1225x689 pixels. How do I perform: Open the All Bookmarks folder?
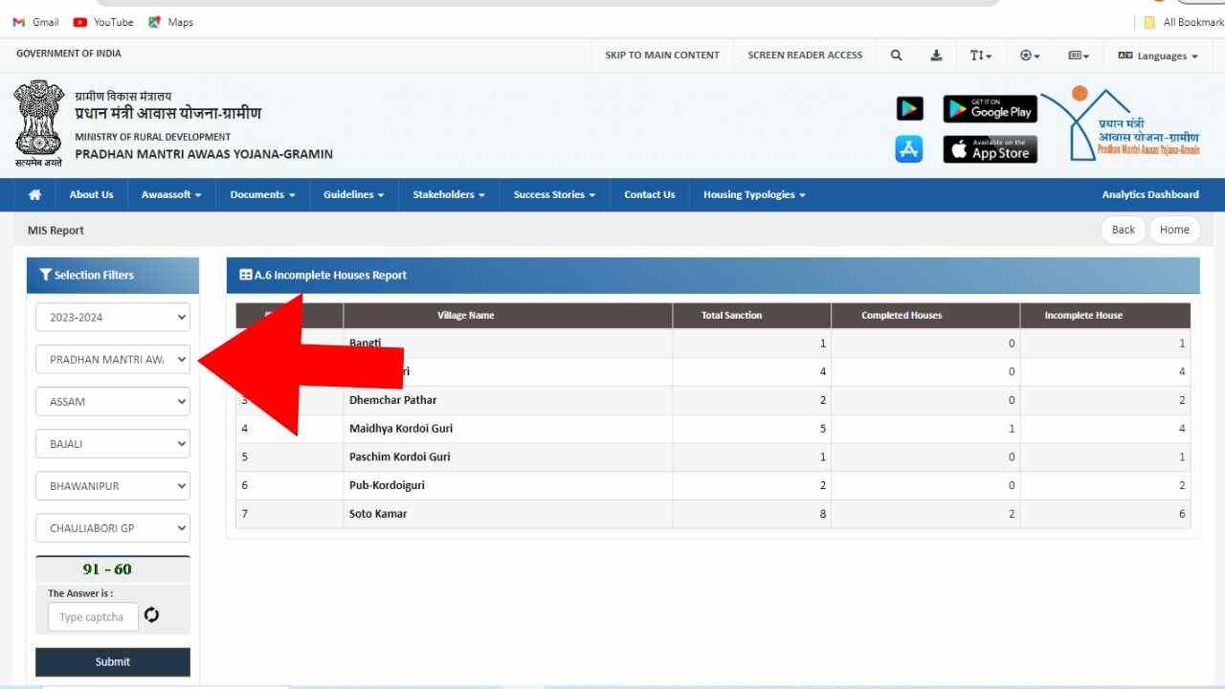[1184, 22]
